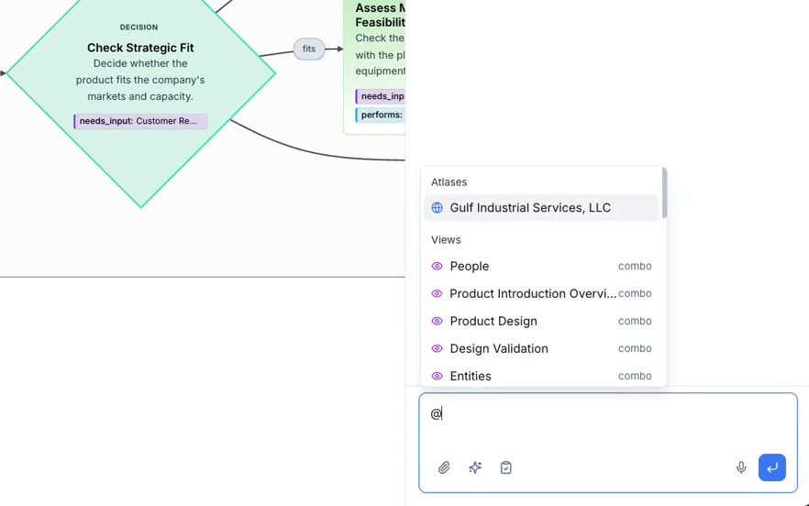Viewport: 809px width, 506px height.
Task: Select Gulf Industrial Services, LLC atlas
Action: tap(541, 207)
